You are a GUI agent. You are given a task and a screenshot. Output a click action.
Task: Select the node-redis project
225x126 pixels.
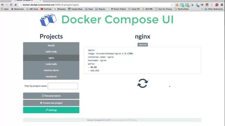51,64
